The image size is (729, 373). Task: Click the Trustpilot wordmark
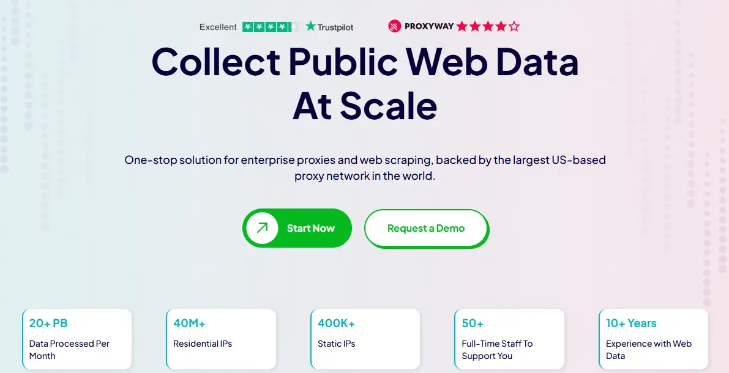tap(336, 27)
